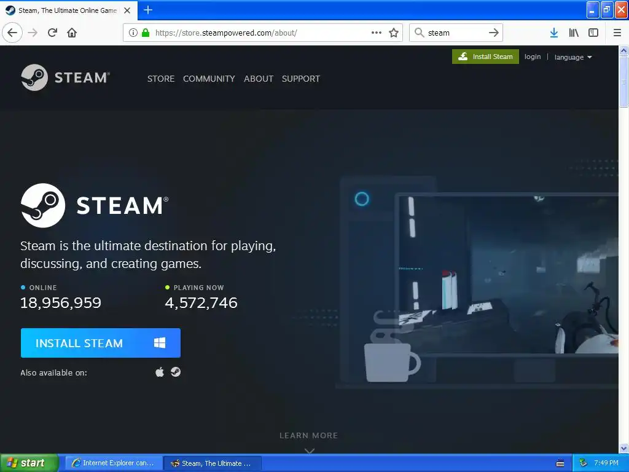Click the Steam logo in site header
Image resolution: width=629 pixels, height=472 pixels.
click(65, 77)
